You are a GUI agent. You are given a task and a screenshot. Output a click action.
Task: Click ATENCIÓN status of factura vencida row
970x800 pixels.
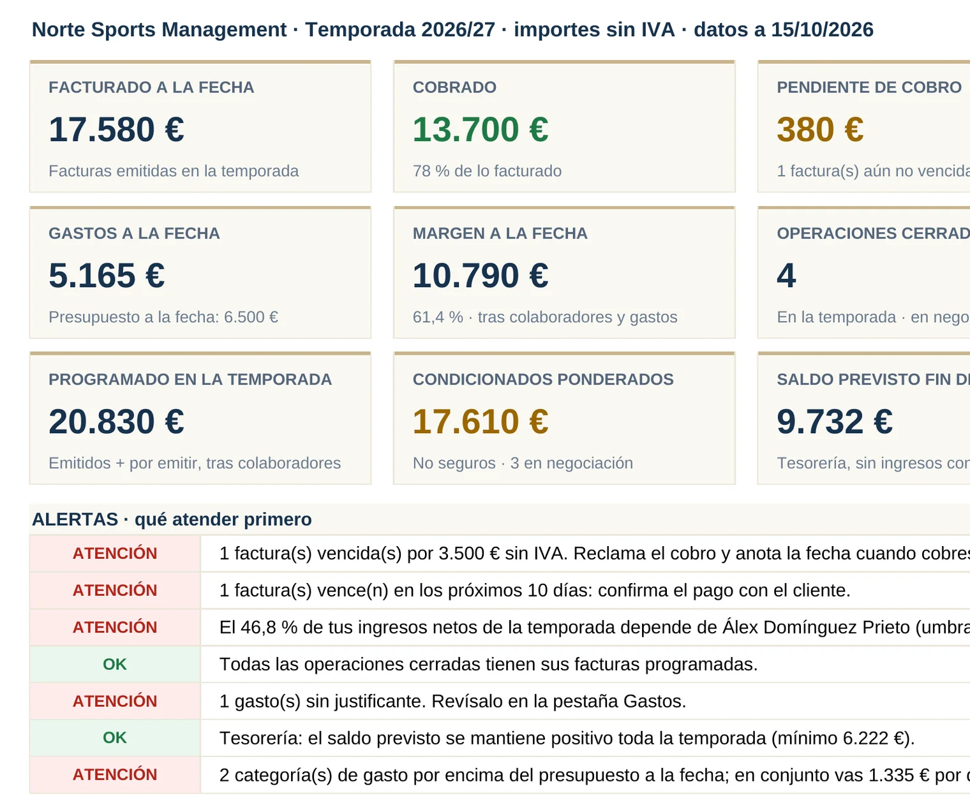coord(115,554)
